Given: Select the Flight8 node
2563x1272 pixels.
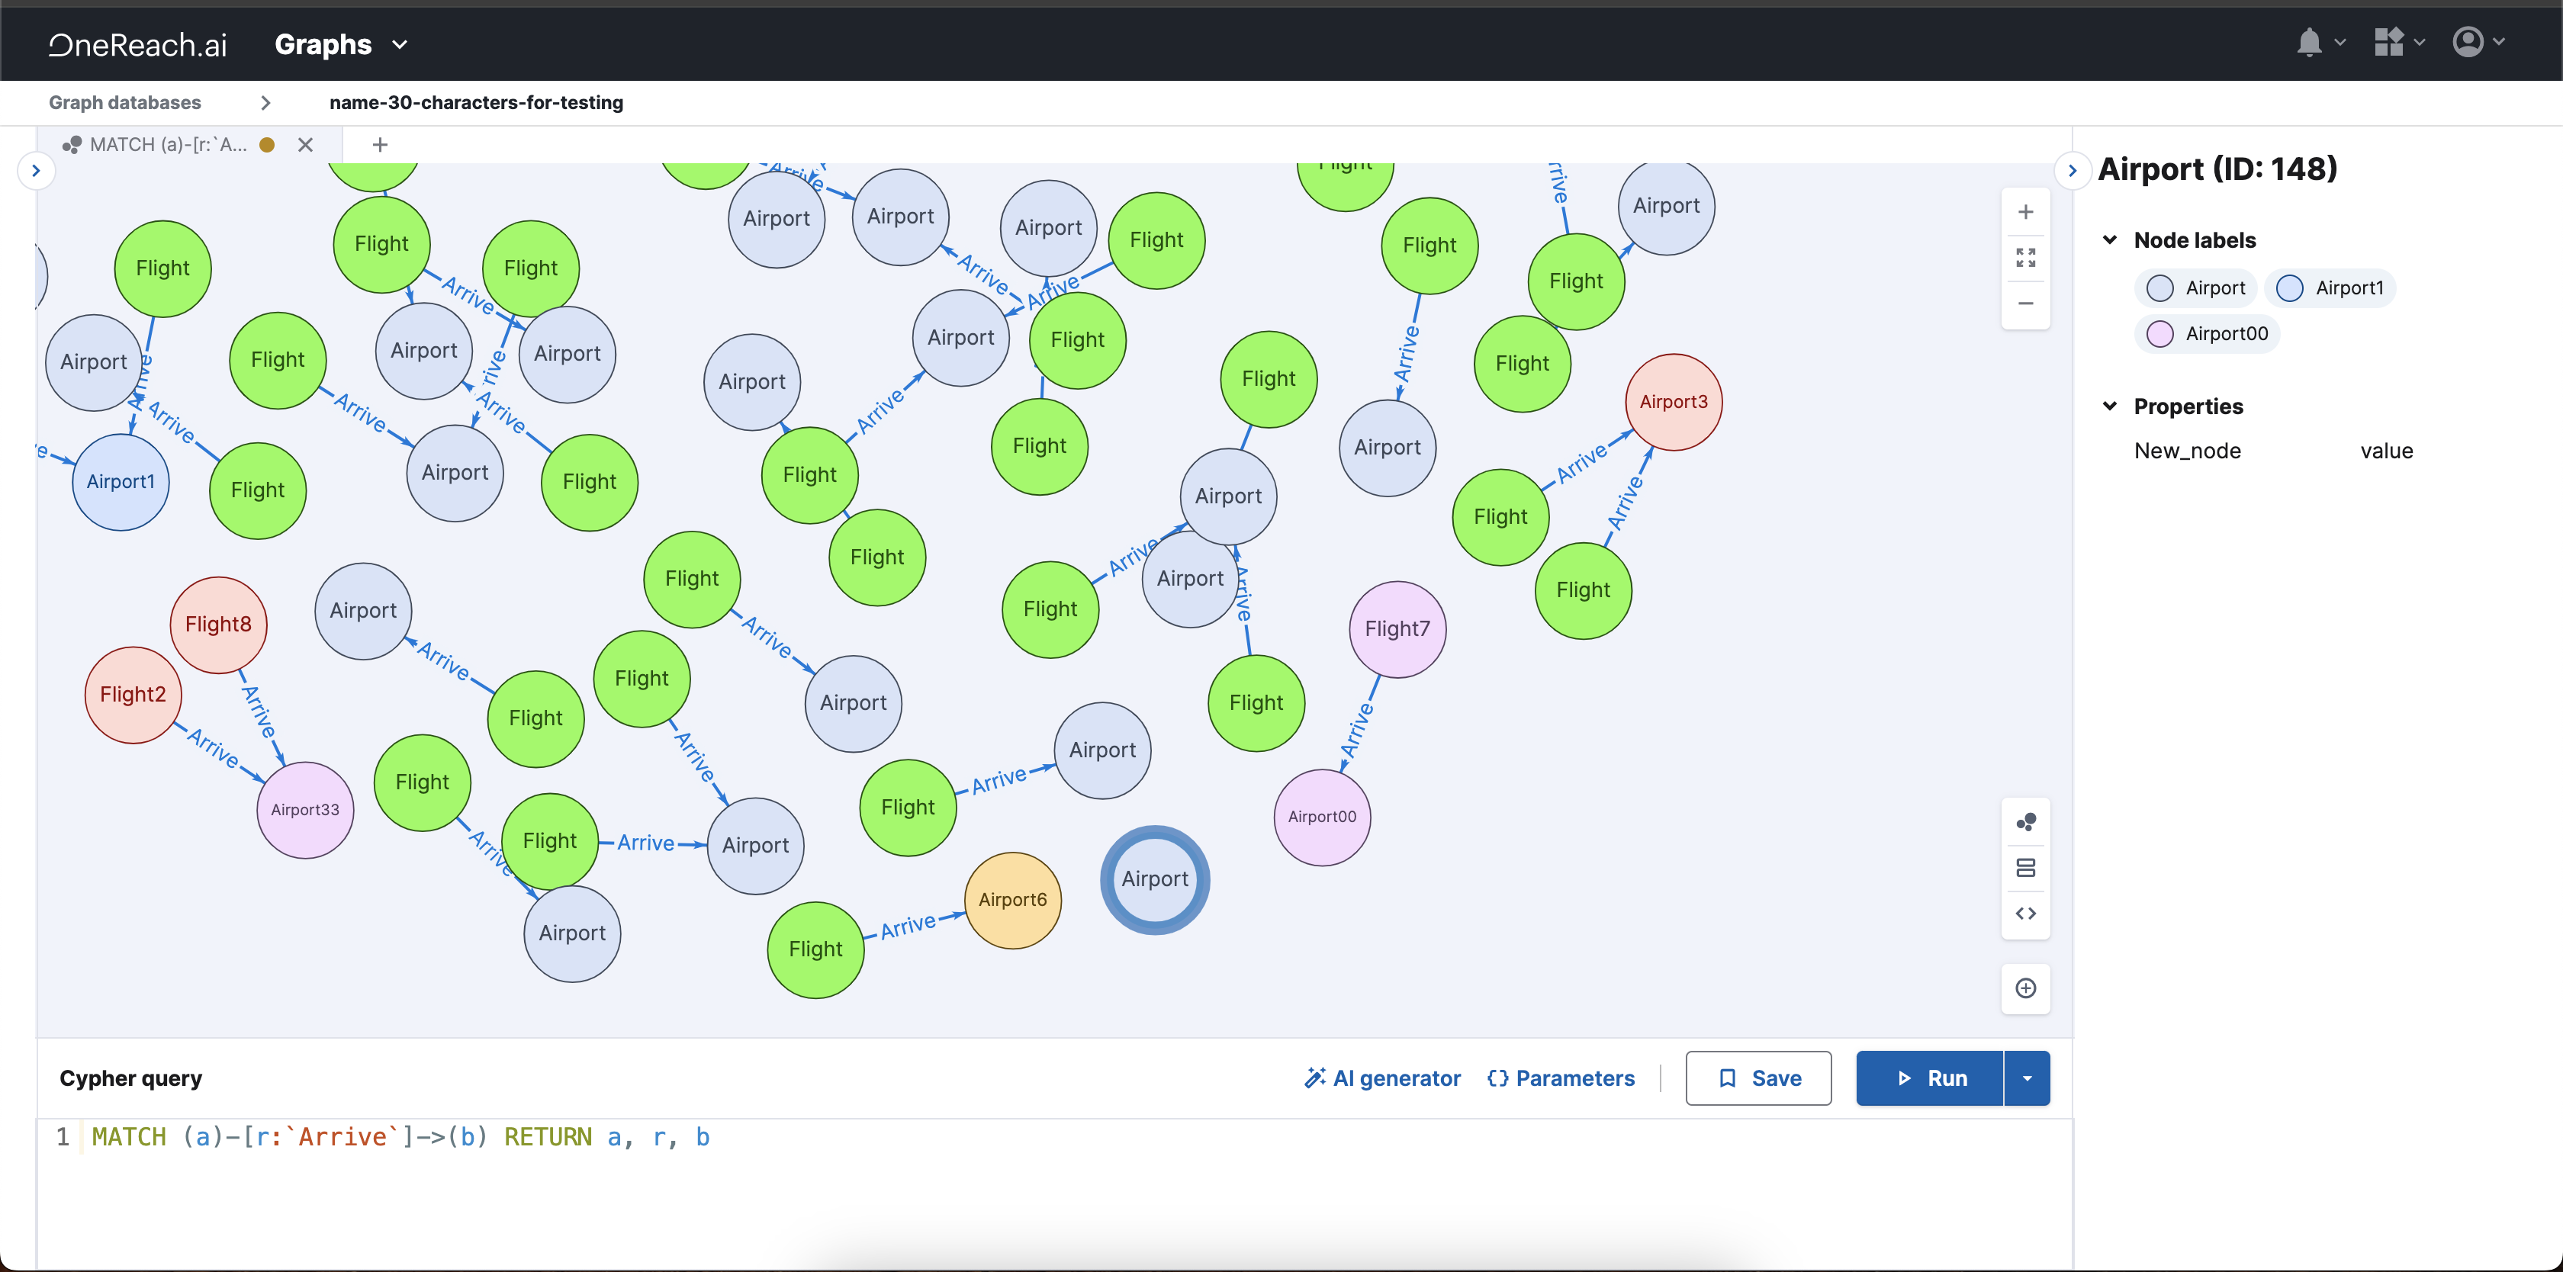Looking at the screenshot, I should [x=219, y=625].
